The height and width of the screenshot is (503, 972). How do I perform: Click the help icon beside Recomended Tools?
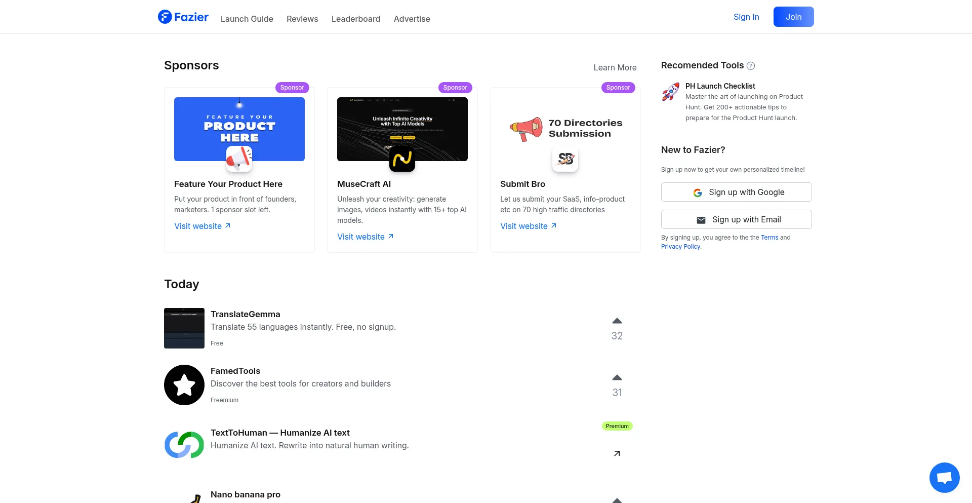(x=751, y=66)
